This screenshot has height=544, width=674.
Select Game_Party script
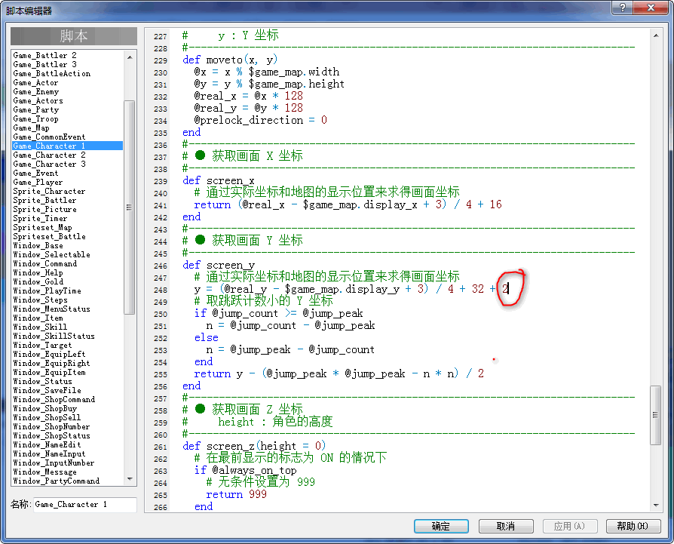click(35, 109)
